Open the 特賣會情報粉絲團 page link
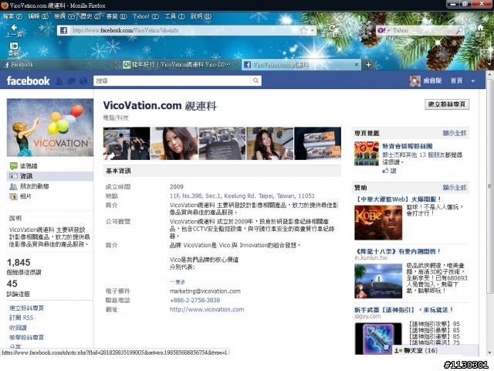 (x=408, y=146)
